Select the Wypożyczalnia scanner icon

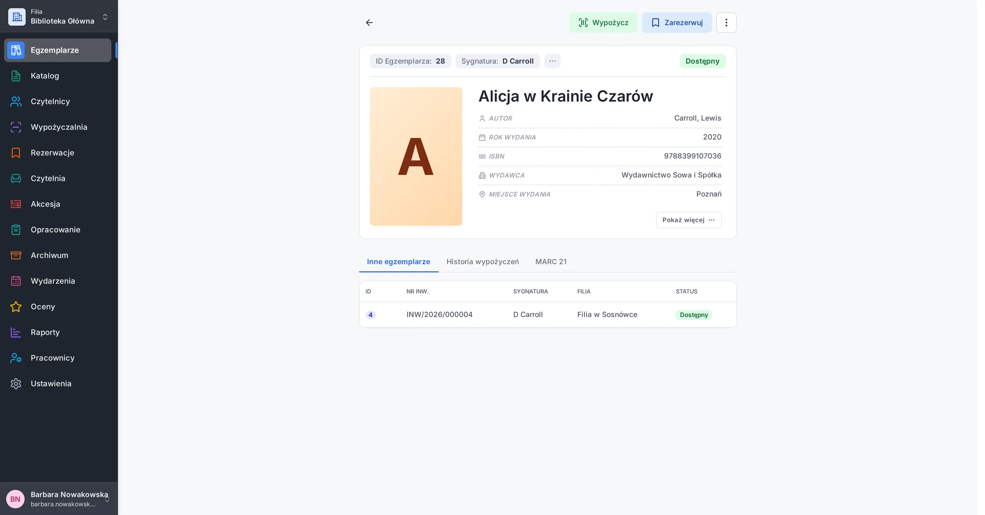coord(16,127)
